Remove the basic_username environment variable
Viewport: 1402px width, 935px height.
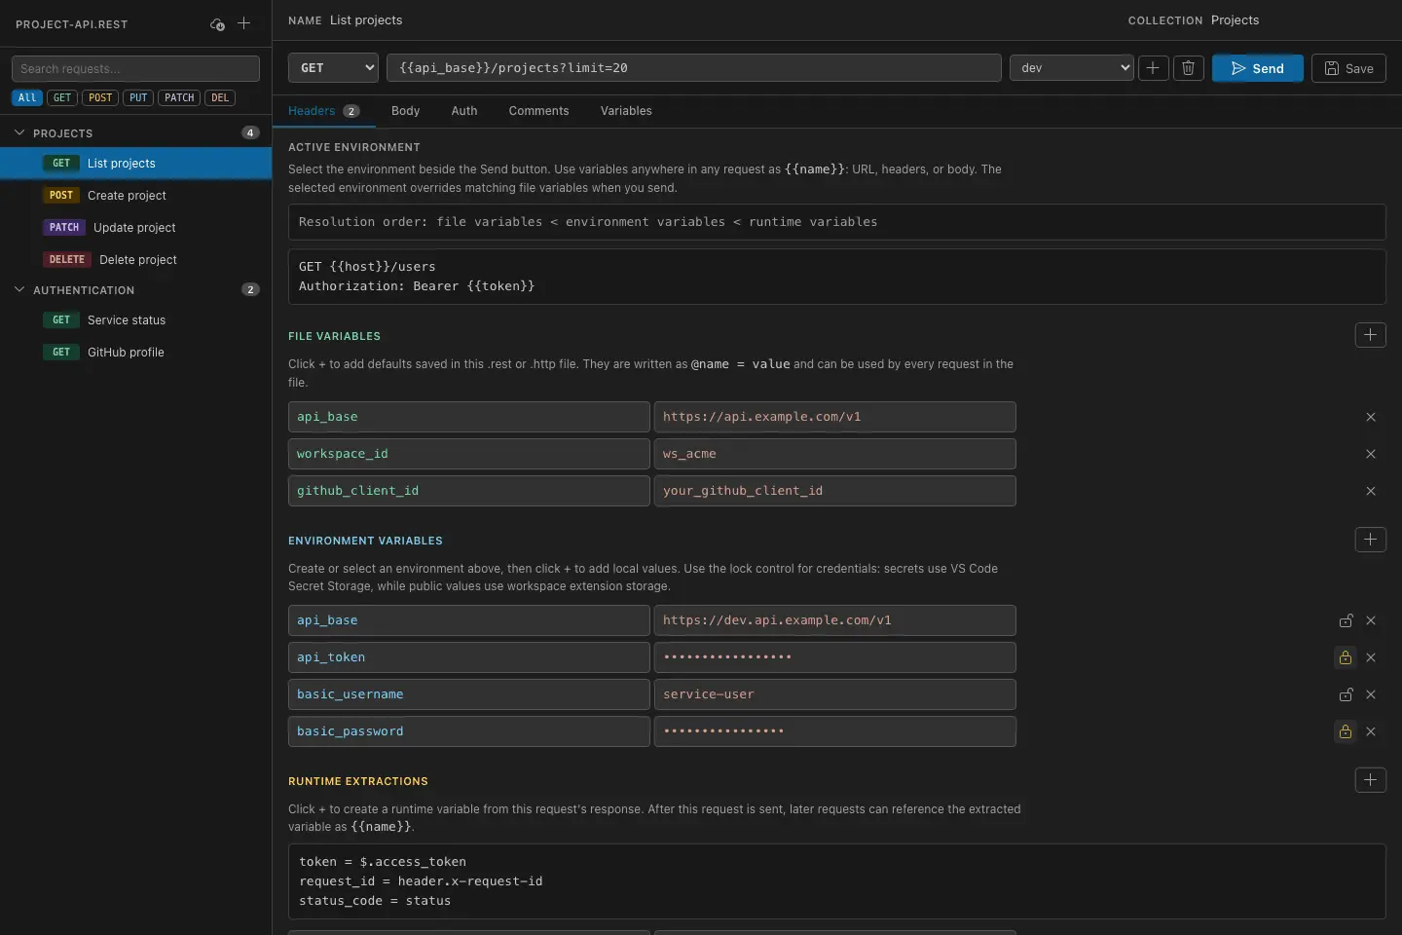1371,694
